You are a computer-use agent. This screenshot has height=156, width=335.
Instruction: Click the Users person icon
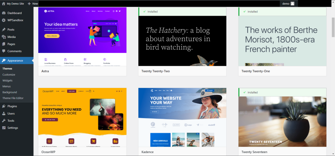4,113
